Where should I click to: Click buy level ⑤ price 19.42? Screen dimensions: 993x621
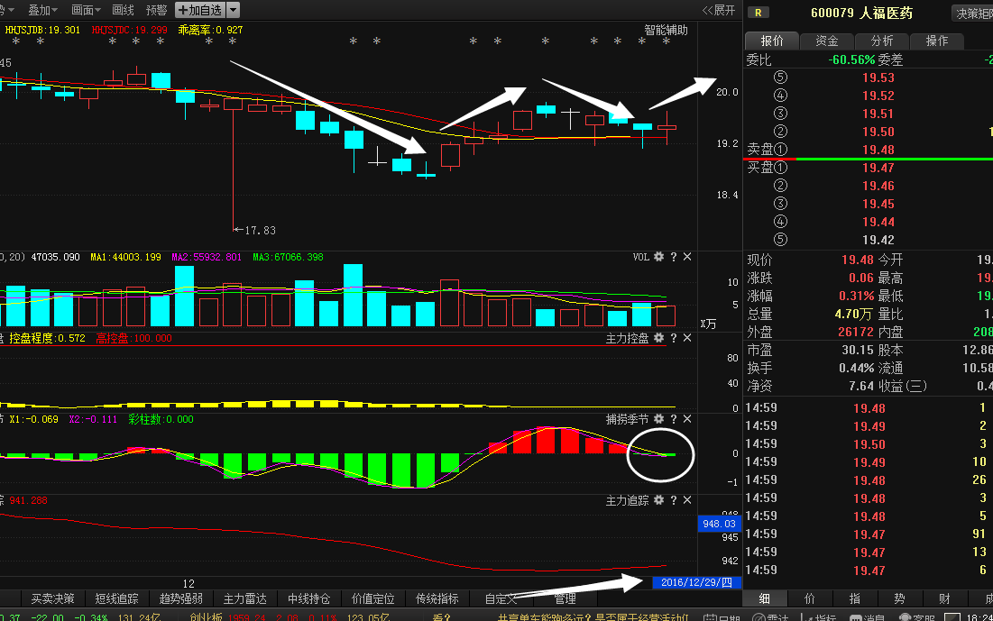tap(878, 240)
